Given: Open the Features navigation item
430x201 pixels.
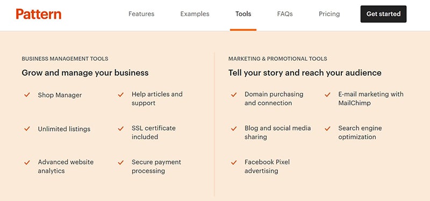Looking at the screenshot, I should pos(141,14).
